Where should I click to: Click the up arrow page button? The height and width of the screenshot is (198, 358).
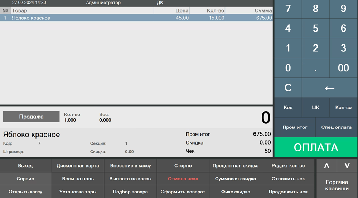(x=326, y=165)
